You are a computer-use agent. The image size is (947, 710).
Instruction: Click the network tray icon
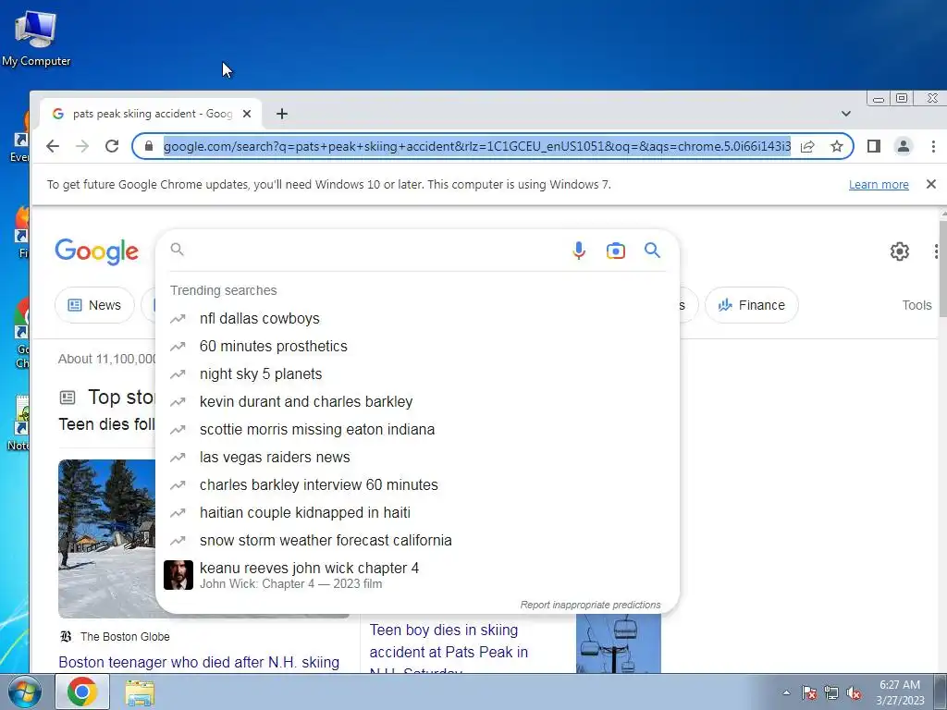pos(831,692)
